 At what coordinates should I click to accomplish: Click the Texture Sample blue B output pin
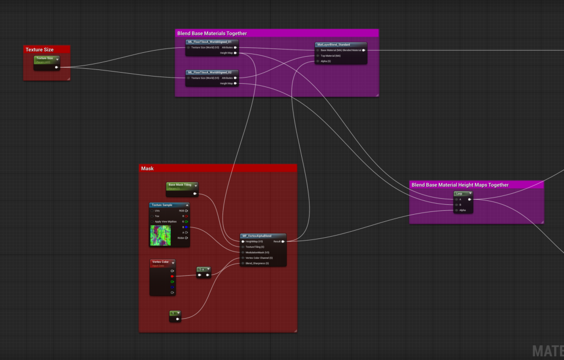[x=187, y=227]
